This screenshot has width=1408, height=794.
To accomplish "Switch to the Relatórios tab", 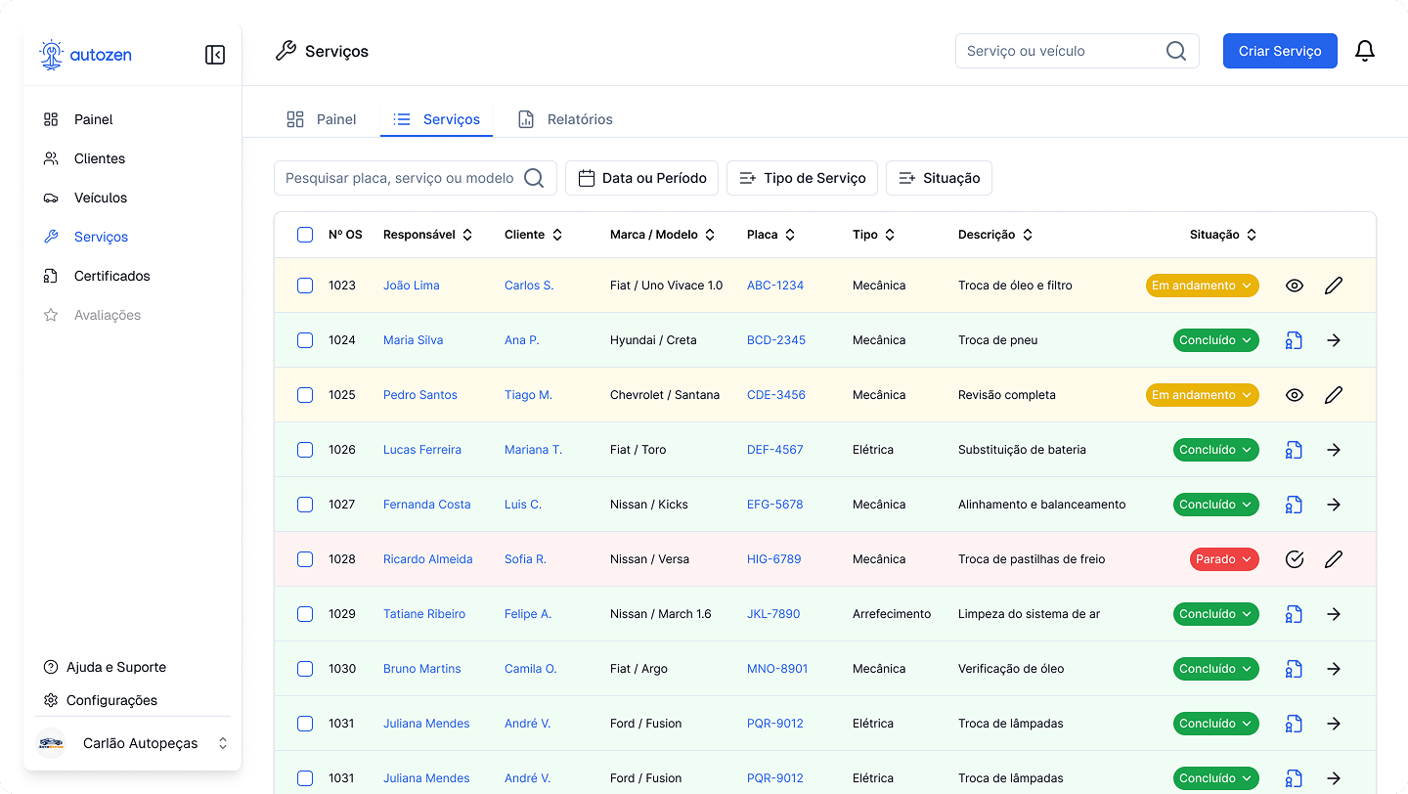I will (565, 119).
